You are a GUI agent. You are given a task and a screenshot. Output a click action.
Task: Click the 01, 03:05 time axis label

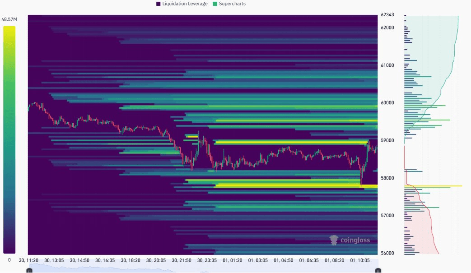click(258, 260)
